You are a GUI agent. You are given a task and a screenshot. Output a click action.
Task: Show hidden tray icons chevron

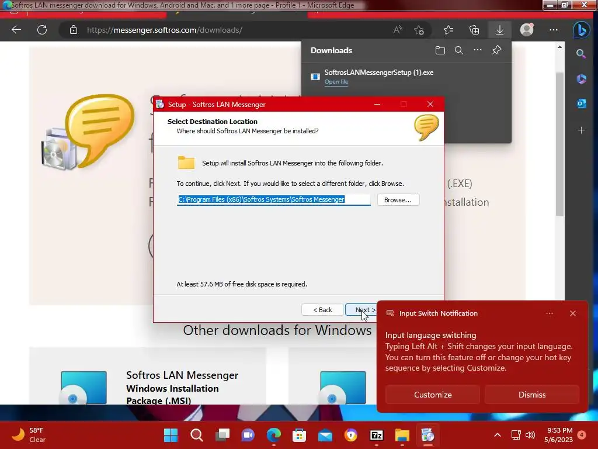pyautogui.click(x=498, y=435)
